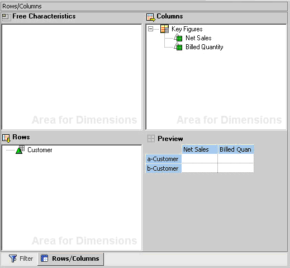Select Customer in the Rows area
The image size is (290, 268).
[40, 150]
